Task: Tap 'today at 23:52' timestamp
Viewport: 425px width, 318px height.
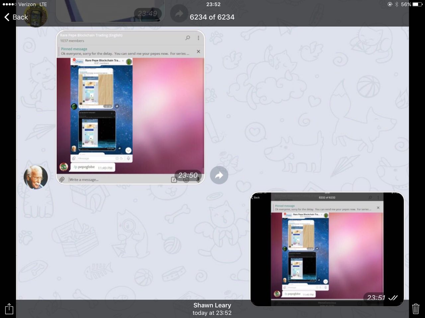Action: coord(212,313)
